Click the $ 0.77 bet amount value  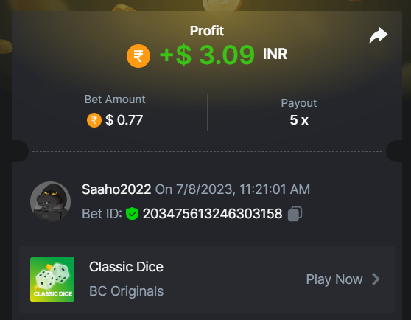tap(124, 120)
